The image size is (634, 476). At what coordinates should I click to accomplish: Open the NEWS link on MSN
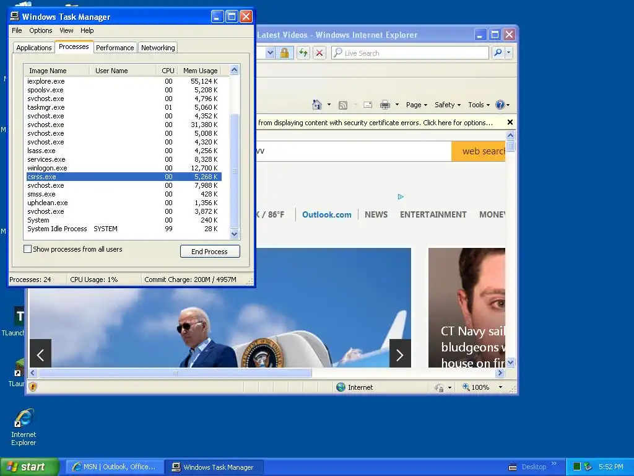376,214
